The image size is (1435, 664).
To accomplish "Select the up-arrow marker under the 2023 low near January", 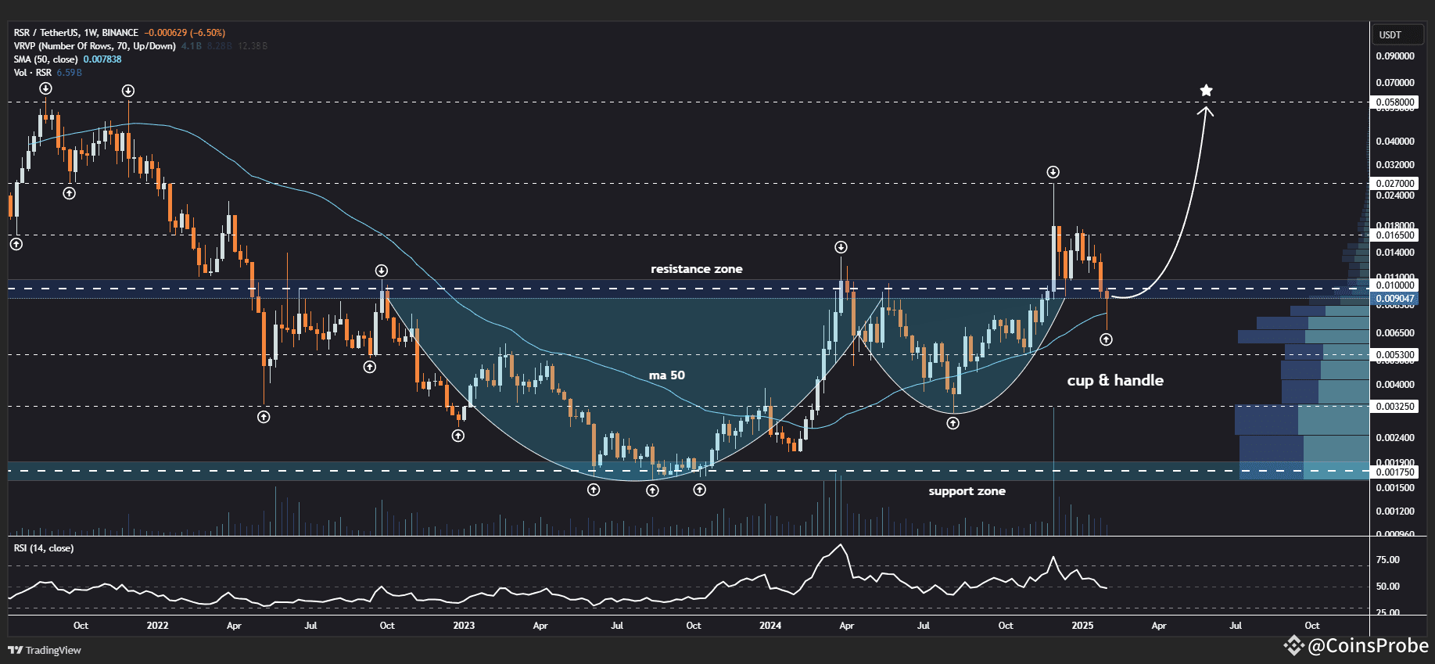I will (458, 436).
